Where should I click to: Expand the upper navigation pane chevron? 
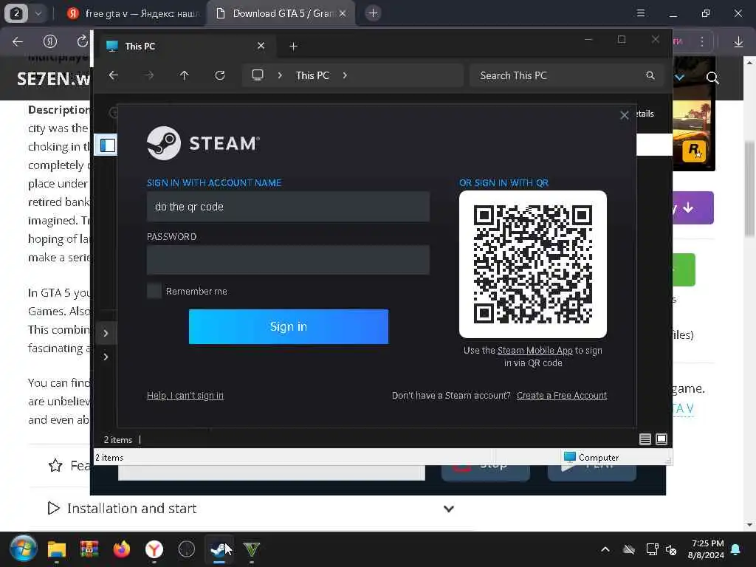click(106, 333)
